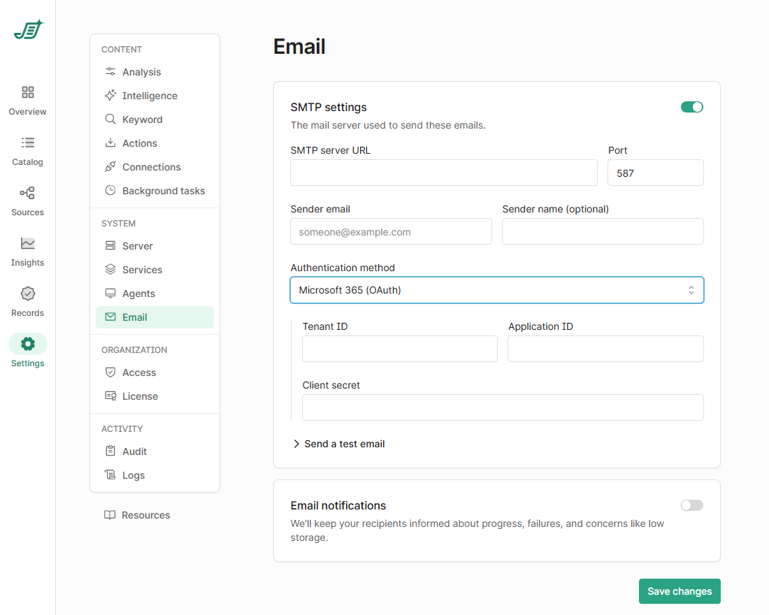
Task: Open License organization page
Action: coord(154,396)
